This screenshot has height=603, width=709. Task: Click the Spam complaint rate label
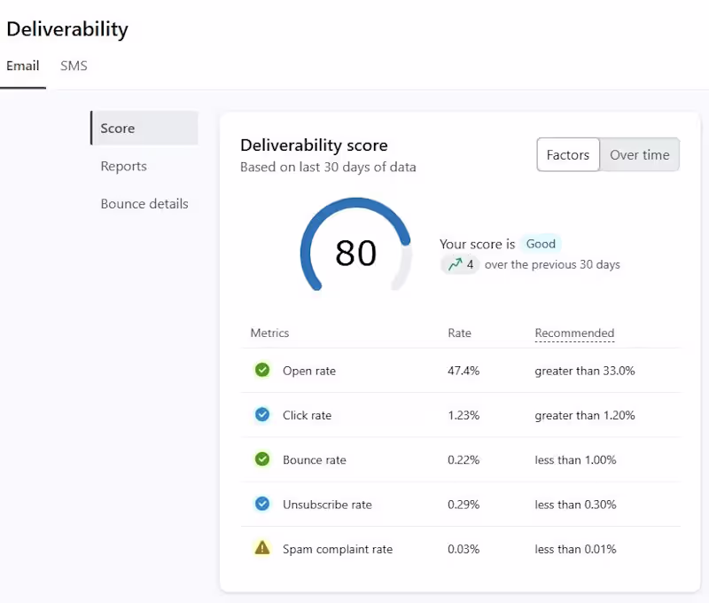(338, 549)
